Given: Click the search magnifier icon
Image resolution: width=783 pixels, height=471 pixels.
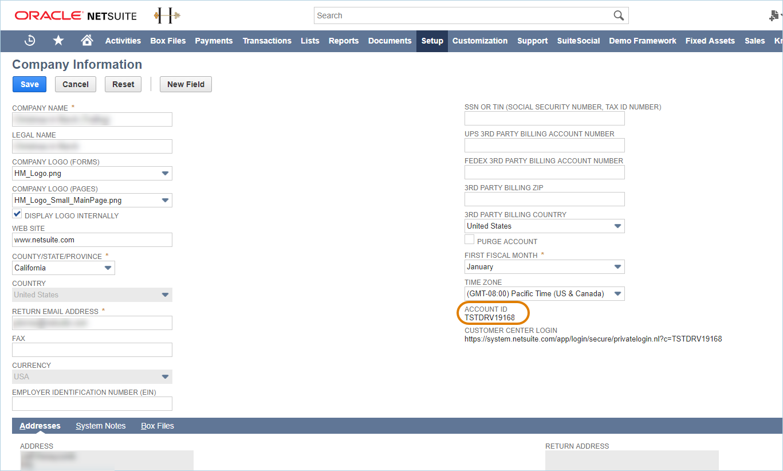Looking at the screenshot, I should pos(619,15).
